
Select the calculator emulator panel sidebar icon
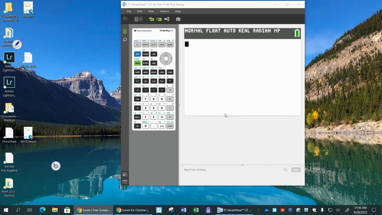click(x=125, y=31)
